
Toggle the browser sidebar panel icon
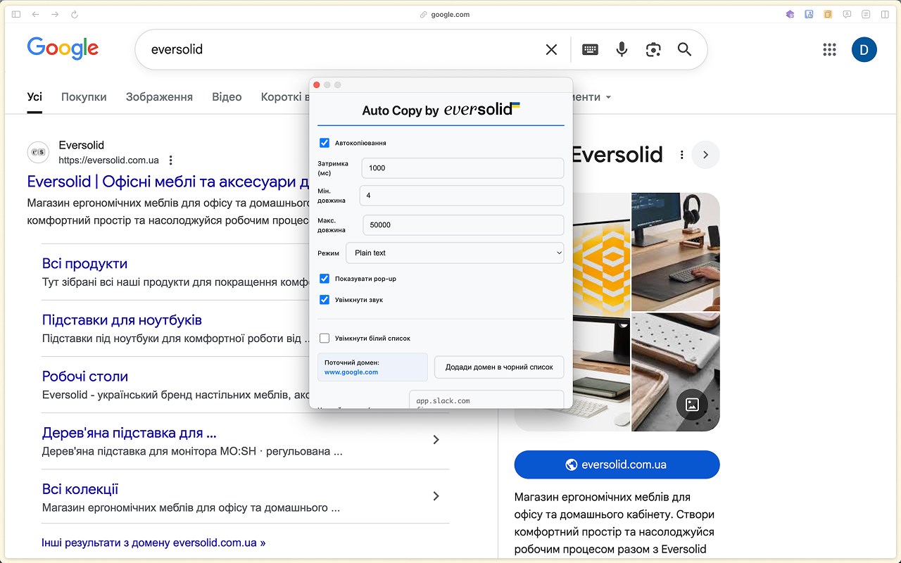[16, 14]
